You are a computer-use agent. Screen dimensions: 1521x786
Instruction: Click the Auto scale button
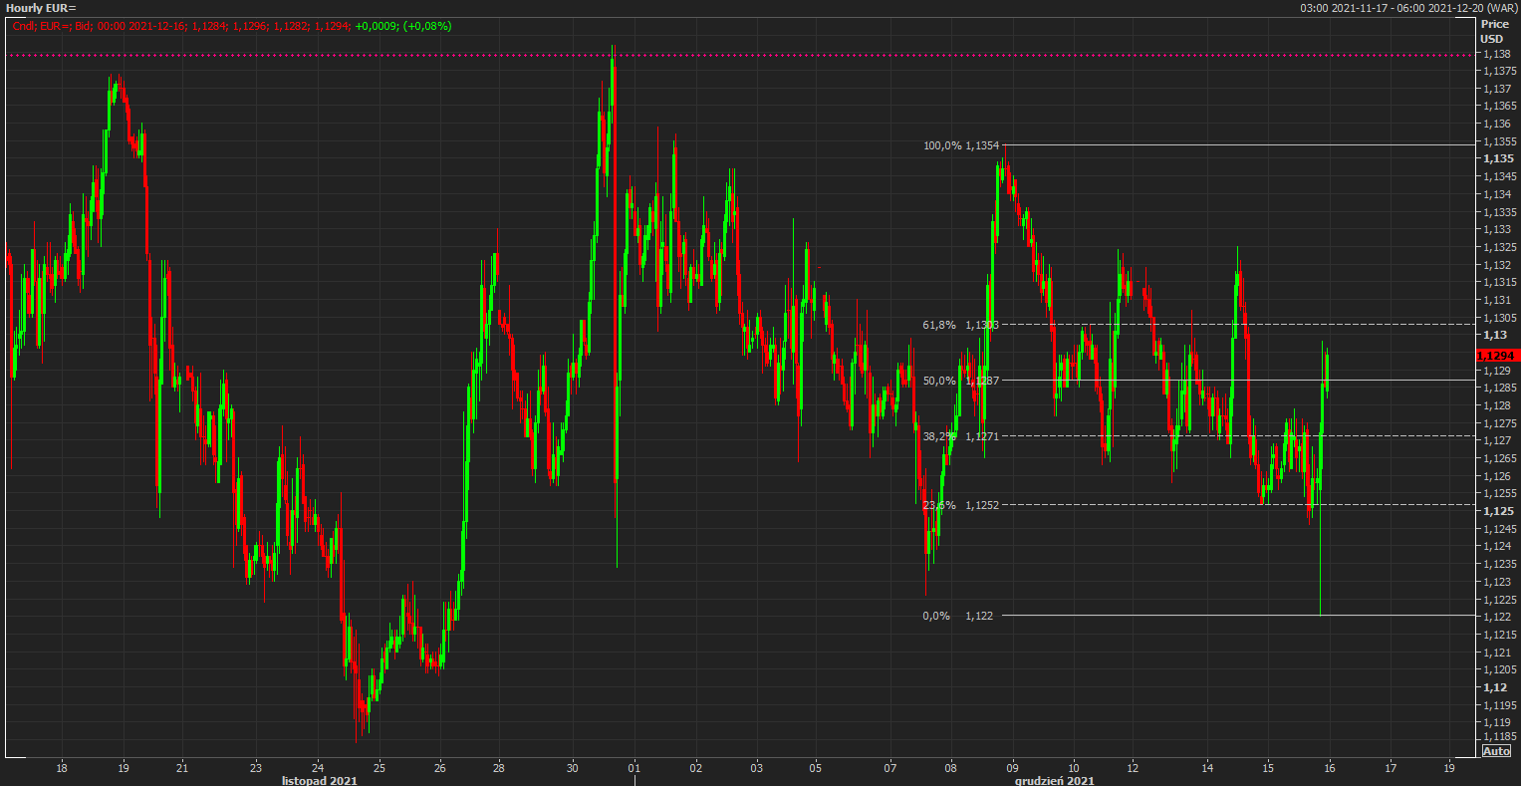[x=1496, y=751]
